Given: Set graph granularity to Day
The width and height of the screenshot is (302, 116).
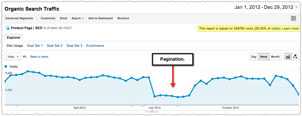Looking at the screenshot, I should [254, 57].
